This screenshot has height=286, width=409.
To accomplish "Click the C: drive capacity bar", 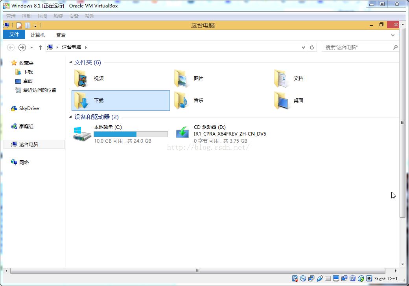I will coord(131,134).
